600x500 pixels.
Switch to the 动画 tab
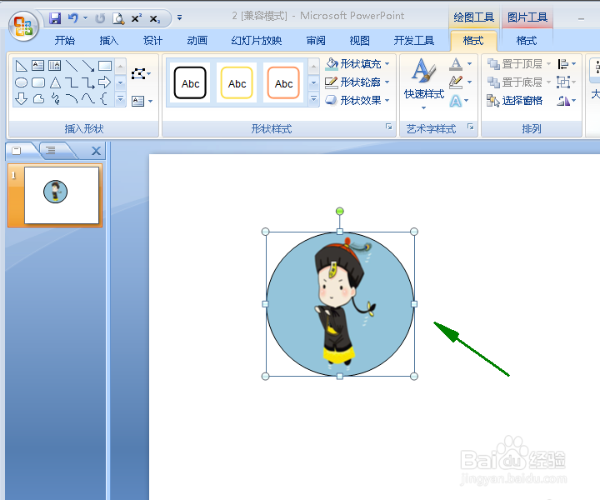(x=197, y=40)
